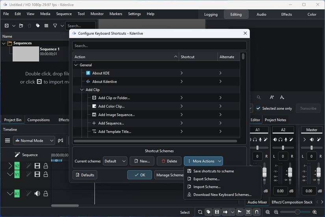Open dropdown arrow next to add clip icon
Viewport: 325px width, 217px height.
(x=14, y=26)
